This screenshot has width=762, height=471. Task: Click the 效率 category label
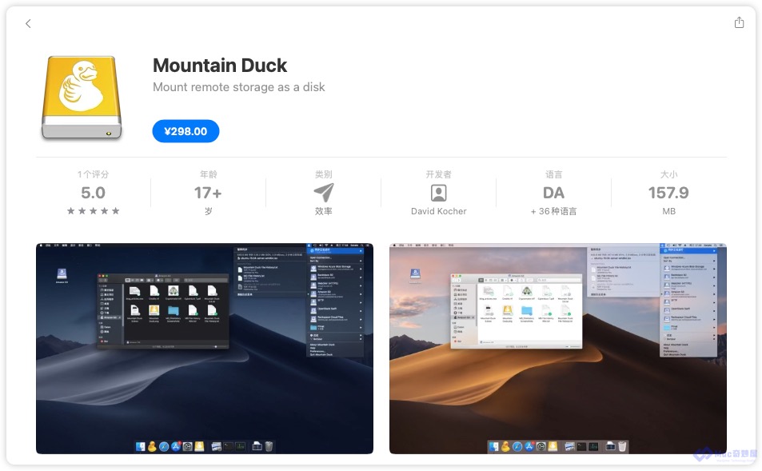(x=324, y=211)
